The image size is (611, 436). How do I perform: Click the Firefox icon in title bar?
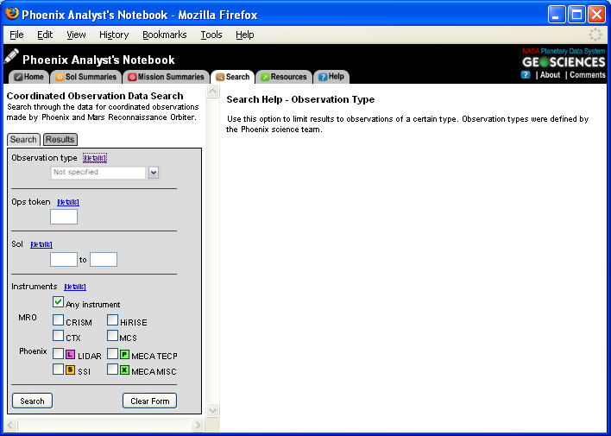[12, 14]
